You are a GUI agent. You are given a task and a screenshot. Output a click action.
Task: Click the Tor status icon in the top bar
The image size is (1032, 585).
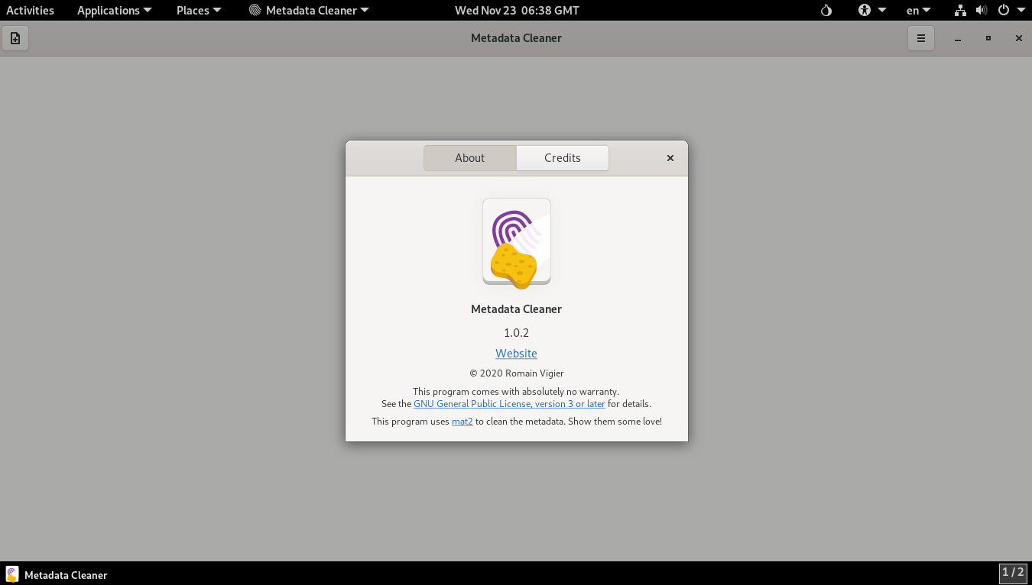point(825,10)
